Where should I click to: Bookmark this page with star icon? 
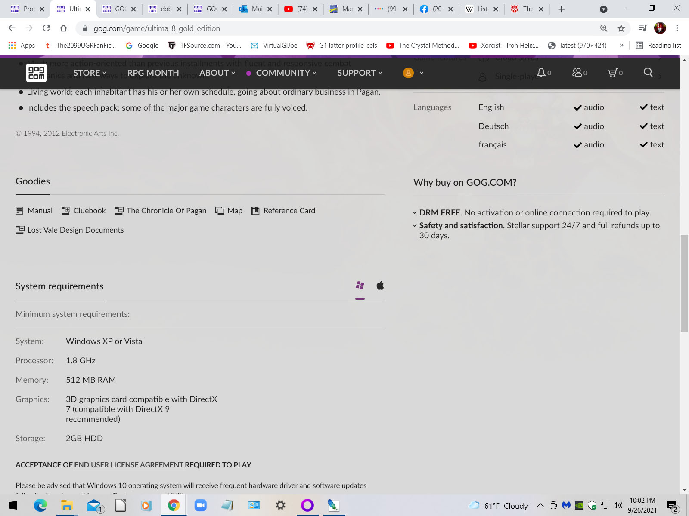[621, 28]
